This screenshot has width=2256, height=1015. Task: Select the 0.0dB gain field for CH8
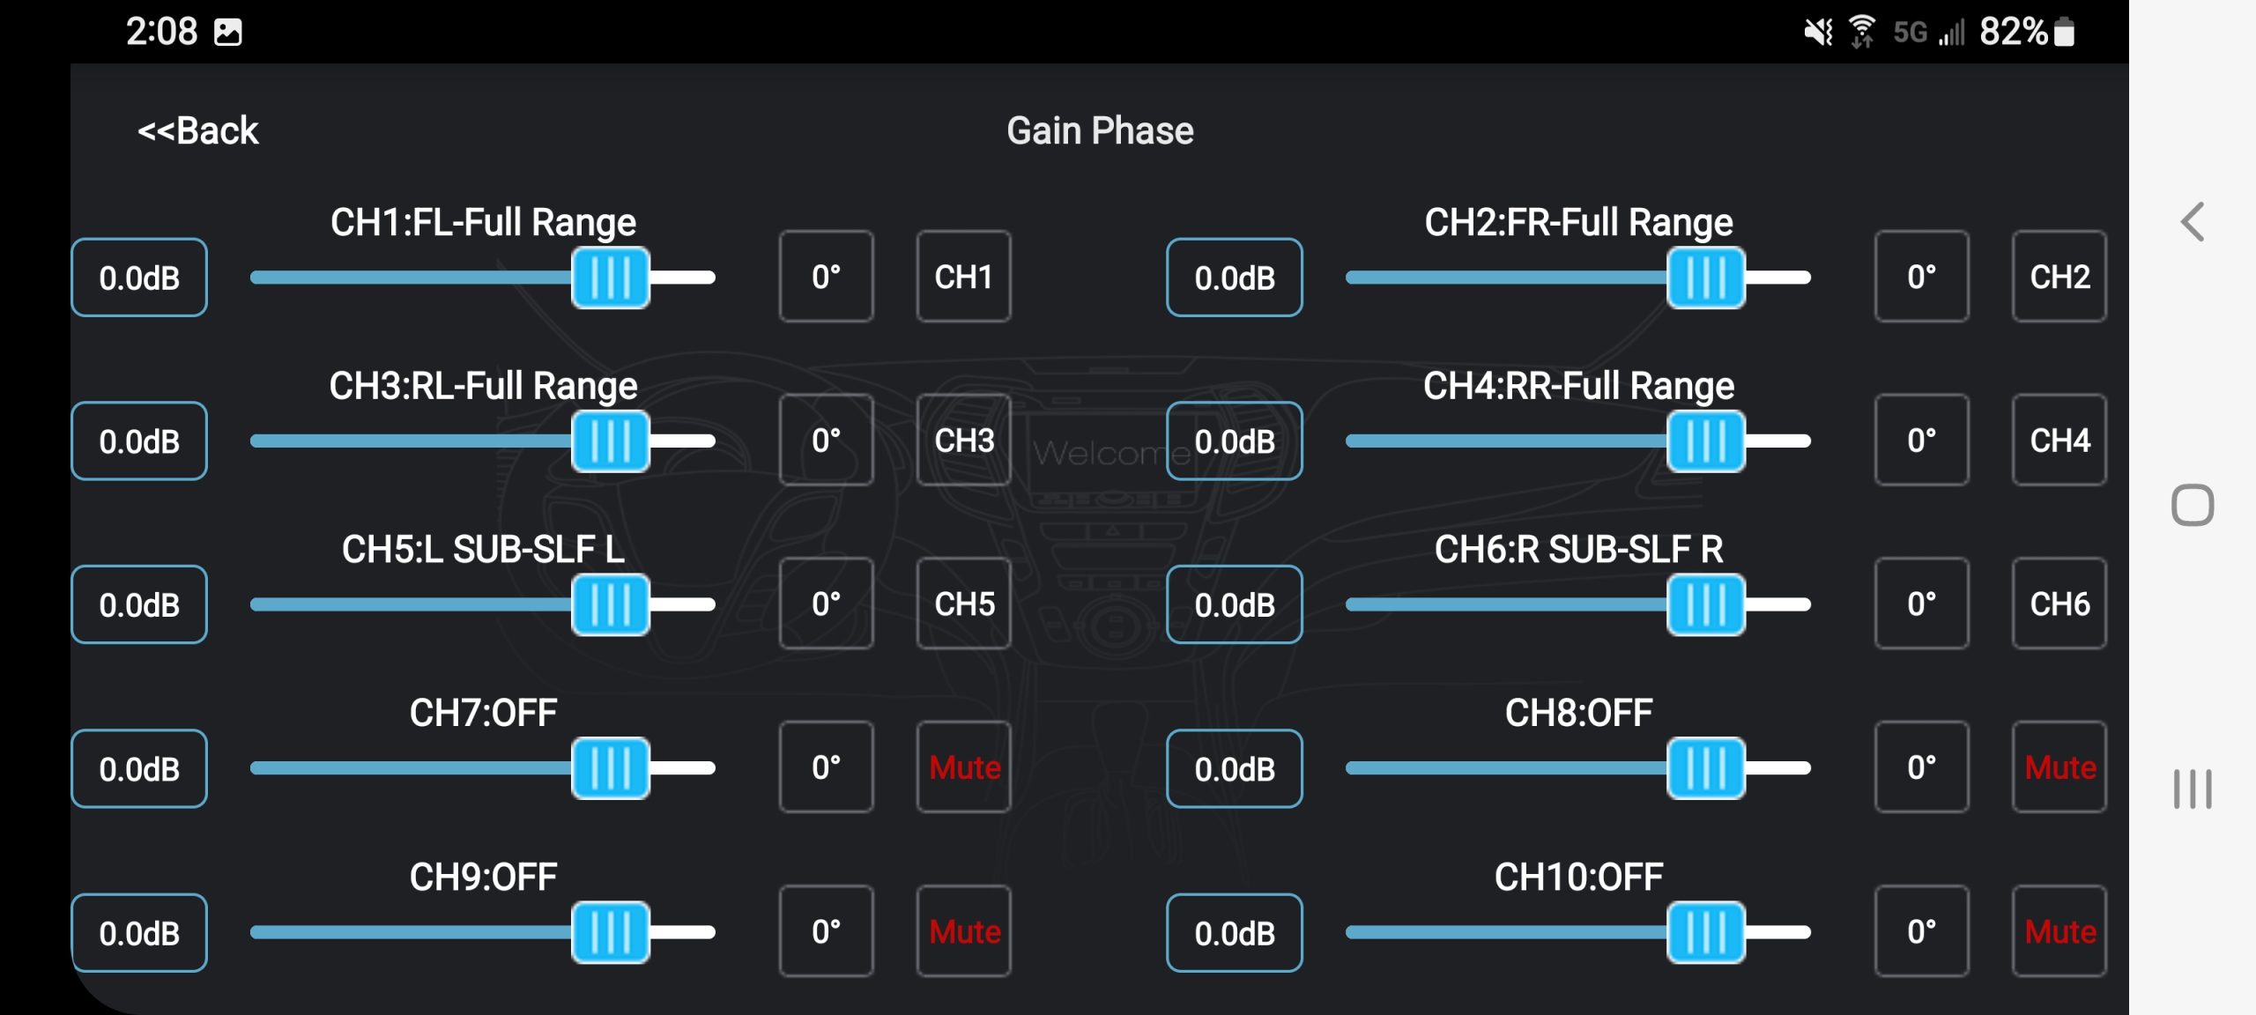click(x=1235, y=769)
